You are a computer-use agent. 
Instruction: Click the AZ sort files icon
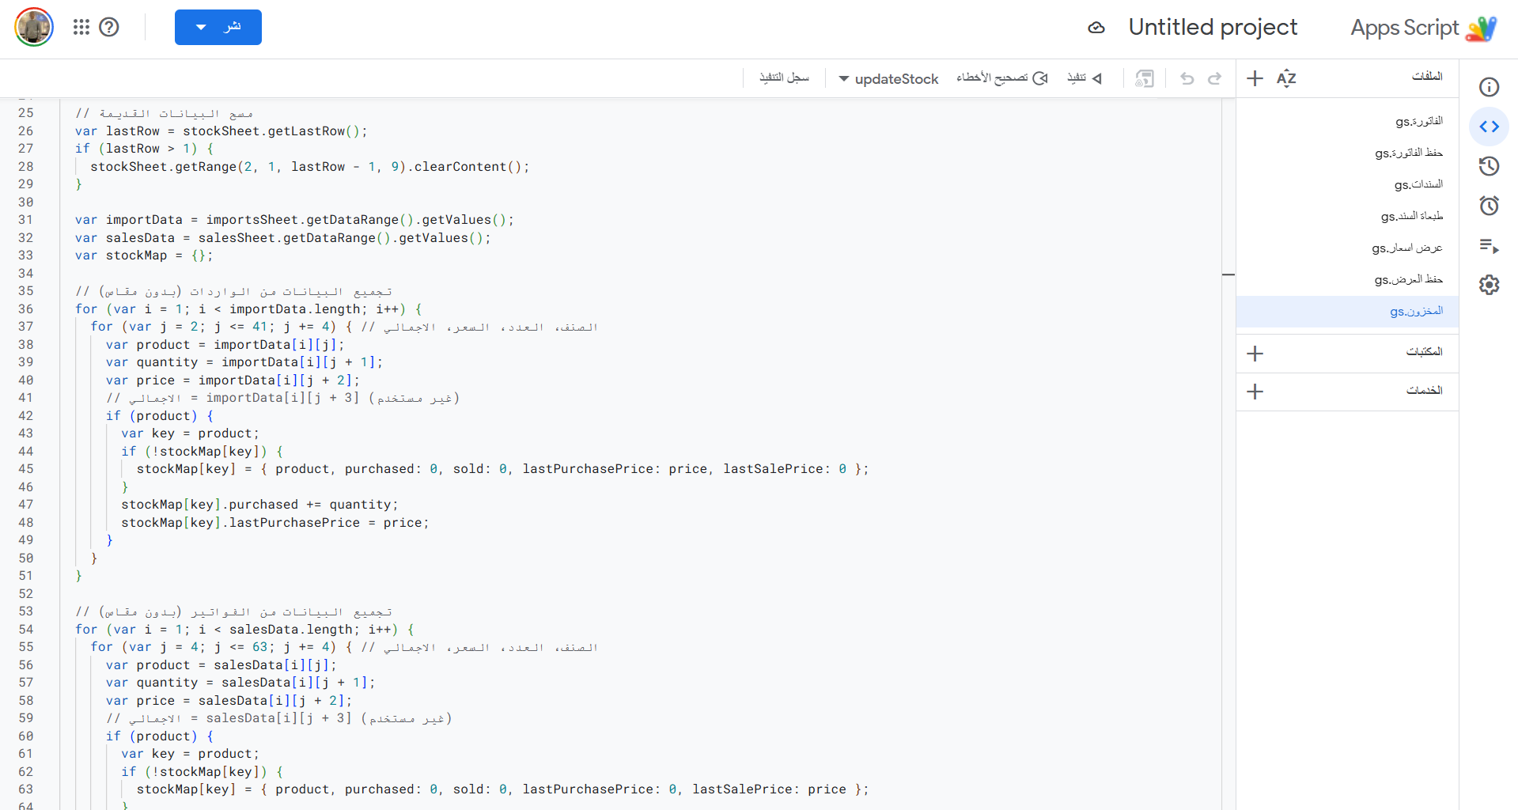pos(1286,78)
